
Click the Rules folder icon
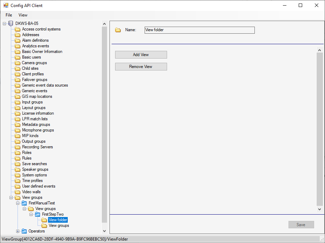coord(18,158)
